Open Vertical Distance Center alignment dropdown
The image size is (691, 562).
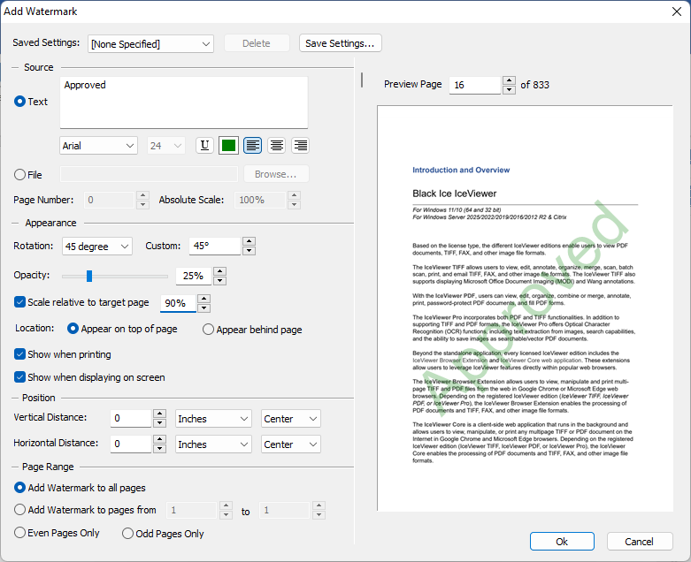pos(291,419)
